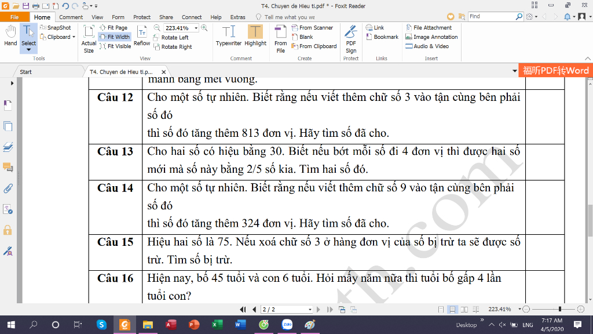This screenshot has height=334, width=593.
Task: Add a Bookmark
Action: click(382, 37)
